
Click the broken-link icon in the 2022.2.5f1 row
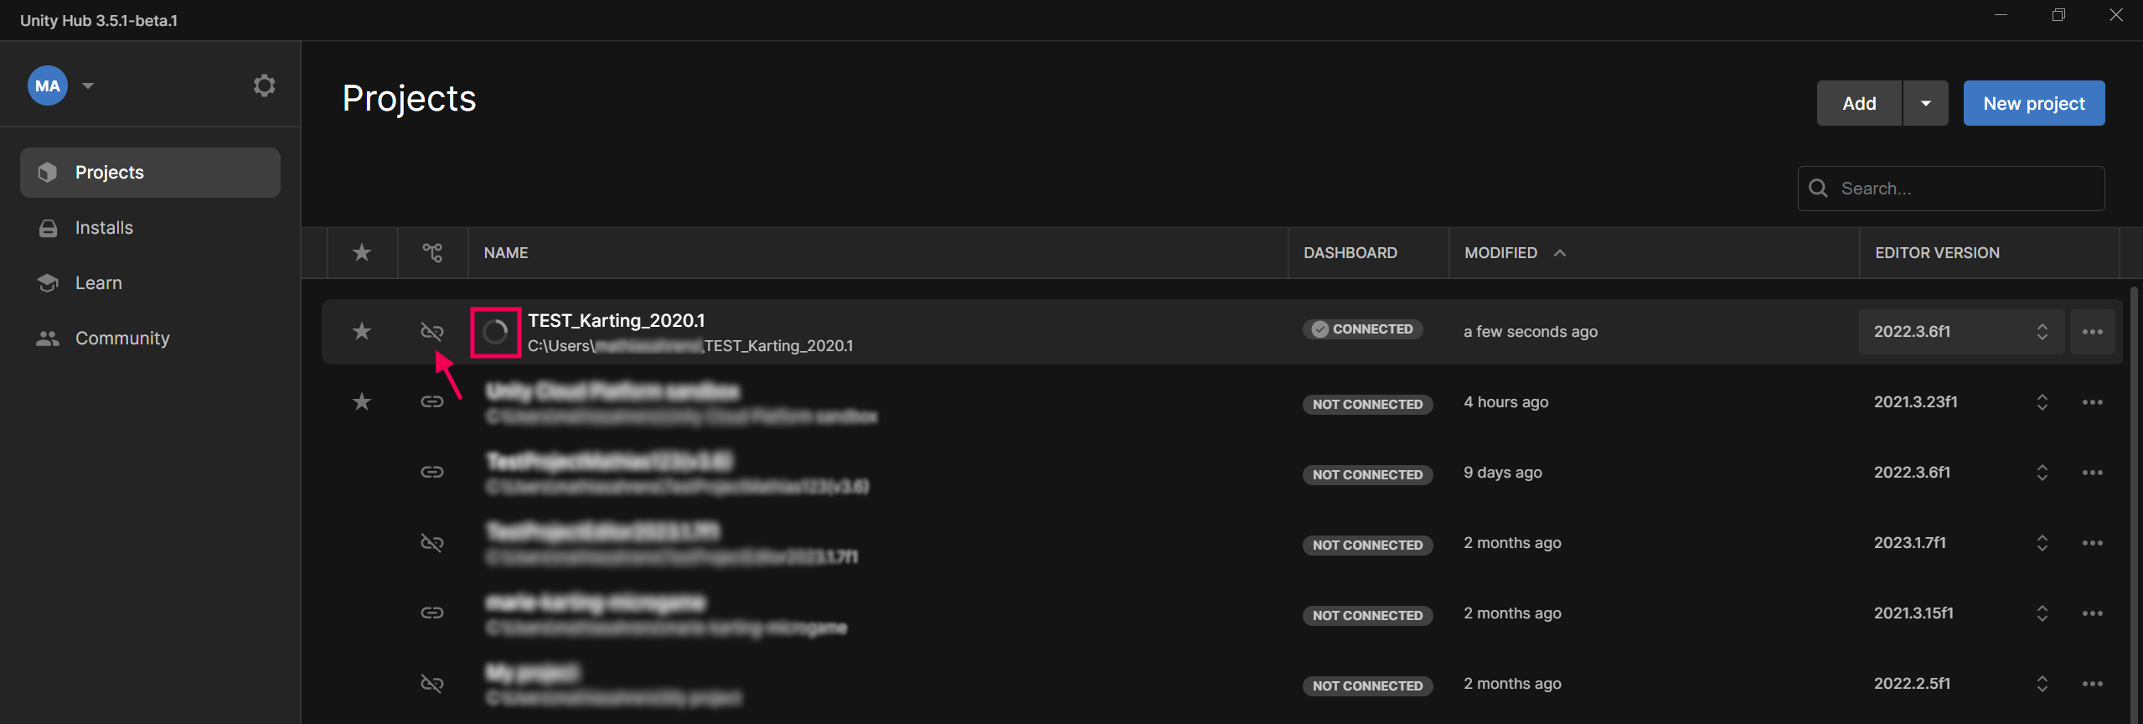coord(432,684)
